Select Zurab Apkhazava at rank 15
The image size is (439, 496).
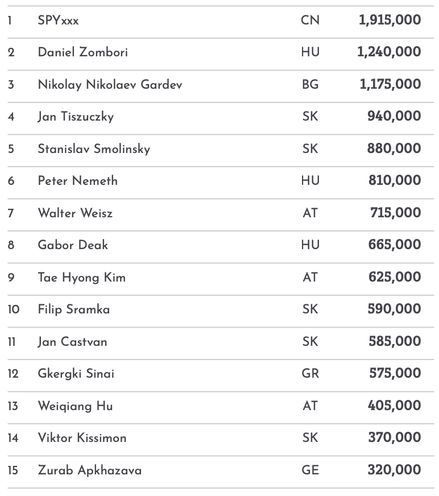point(89,470)
